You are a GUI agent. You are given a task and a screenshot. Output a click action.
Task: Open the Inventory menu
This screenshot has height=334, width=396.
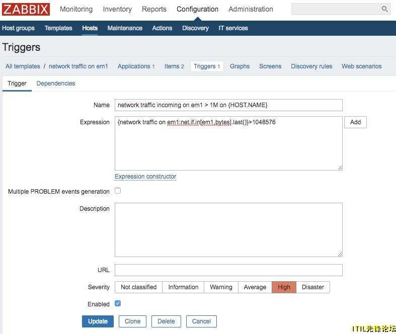pyautogui.click(x=117, y=9)
